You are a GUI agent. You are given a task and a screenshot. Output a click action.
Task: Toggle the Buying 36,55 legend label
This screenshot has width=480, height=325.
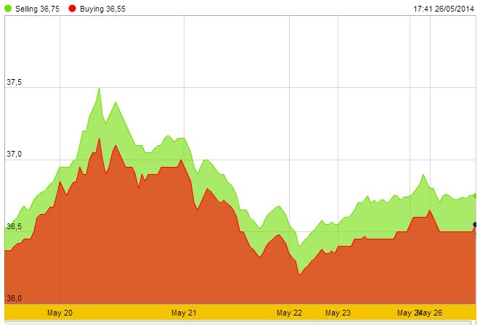click(x=99, y=7)
